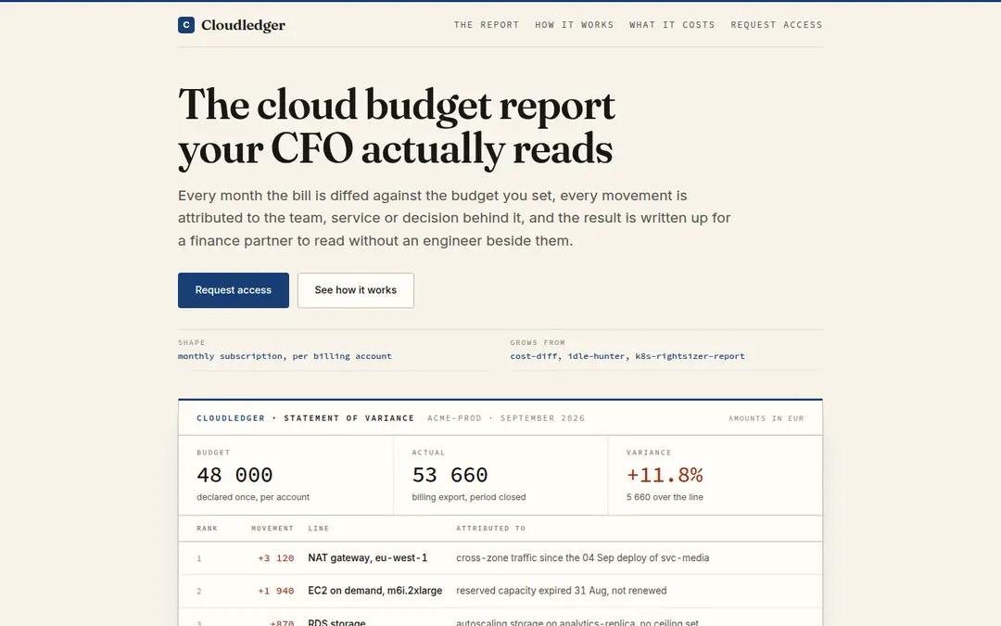The height and width of the screenshot is (626, 1001).
Task: Open The Report nav item
Action: [x=487, y=25]
